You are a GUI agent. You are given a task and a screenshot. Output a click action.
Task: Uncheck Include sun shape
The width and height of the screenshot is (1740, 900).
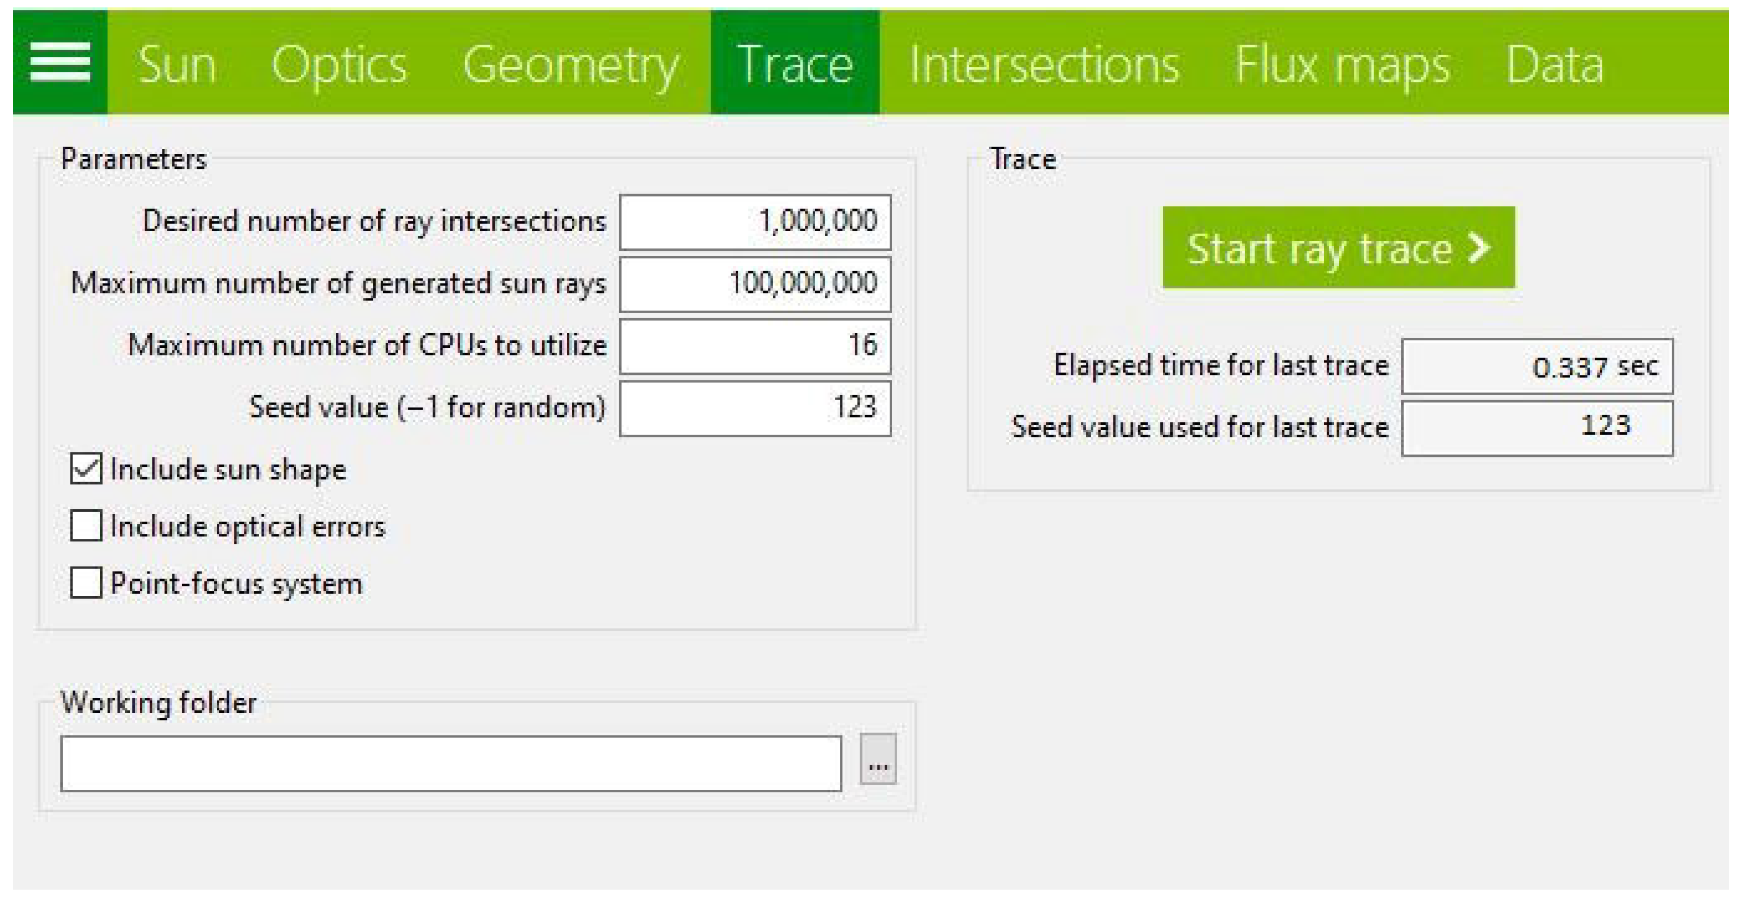tap(86, 469)
